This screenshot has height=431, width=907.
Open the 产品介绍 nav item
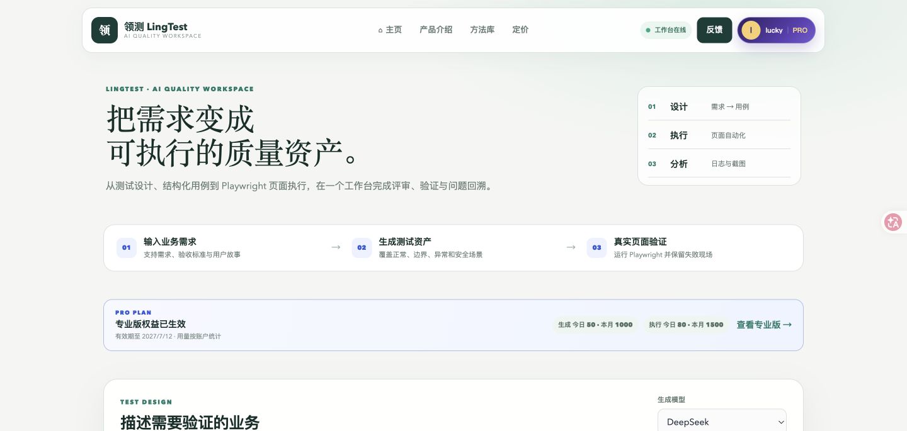pyautogui.click(x=436, y=30)
